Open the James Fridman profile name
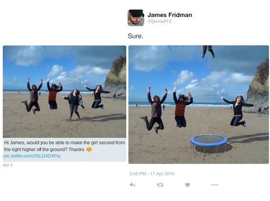 pyautogui.click(x=170, y=15)
